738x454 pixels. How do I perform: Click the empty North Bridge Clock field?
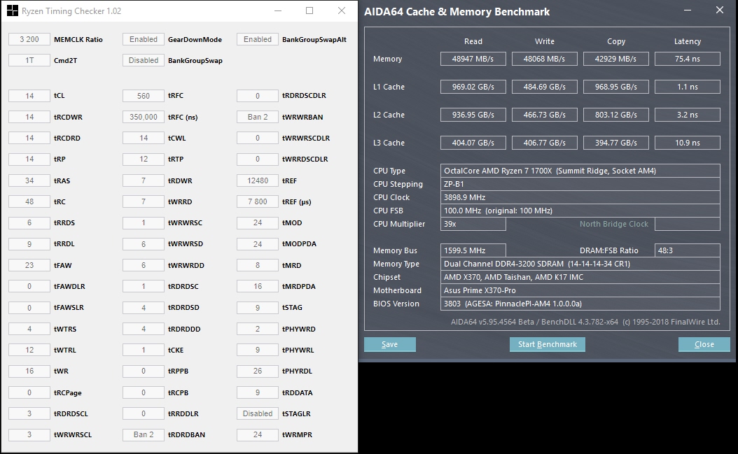click(687, 224)
